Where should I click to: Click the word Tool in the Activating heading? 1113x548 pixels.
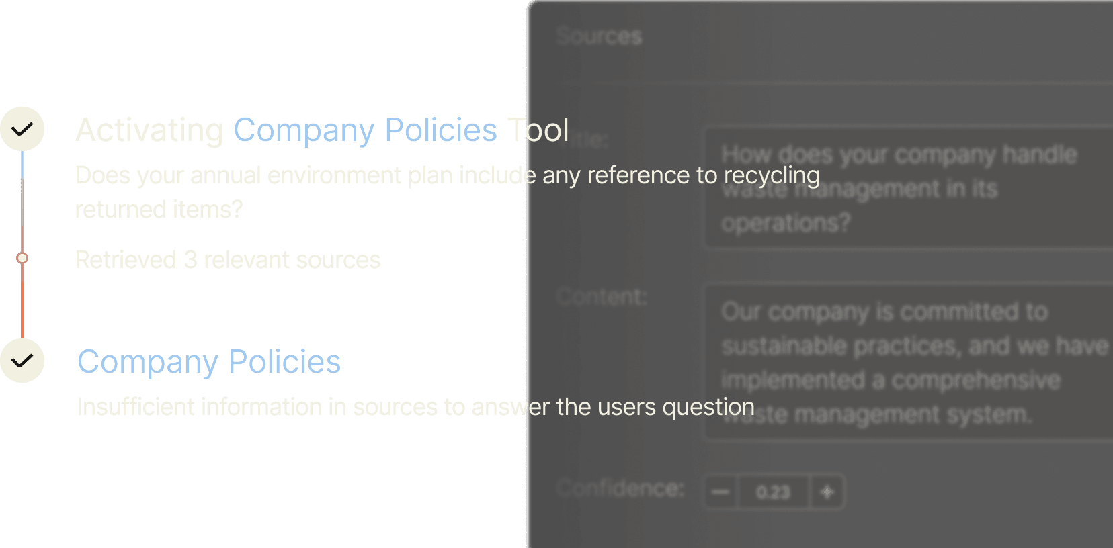[x=538, y=130]
